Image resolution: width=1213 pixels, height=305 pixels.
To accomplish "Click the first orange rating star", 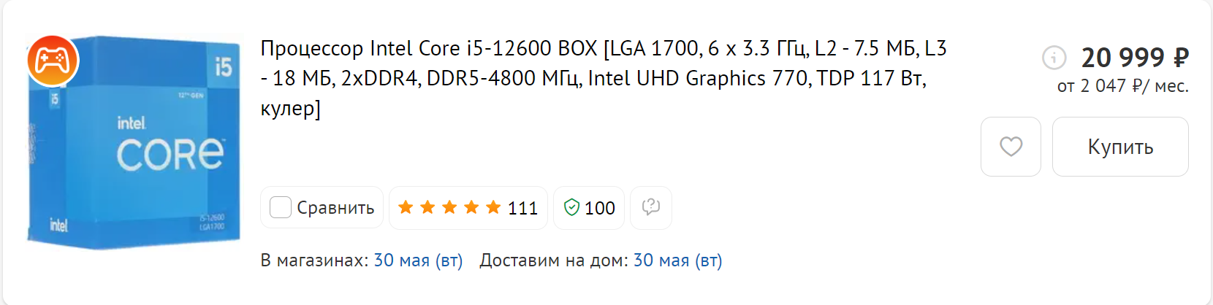I will pos(406,208).
